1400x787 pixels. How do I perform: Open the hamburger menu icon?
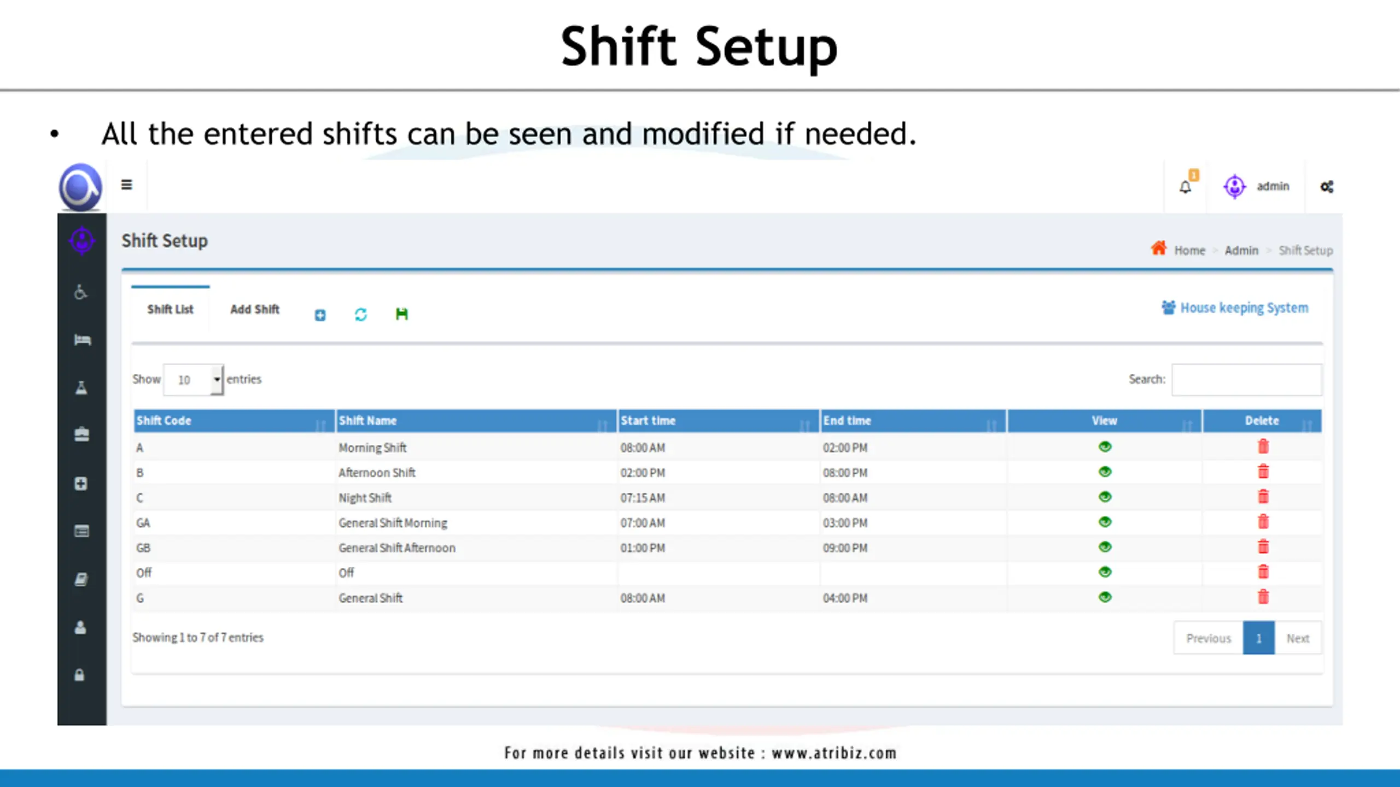pyautogui.click(x=126, y=185)
